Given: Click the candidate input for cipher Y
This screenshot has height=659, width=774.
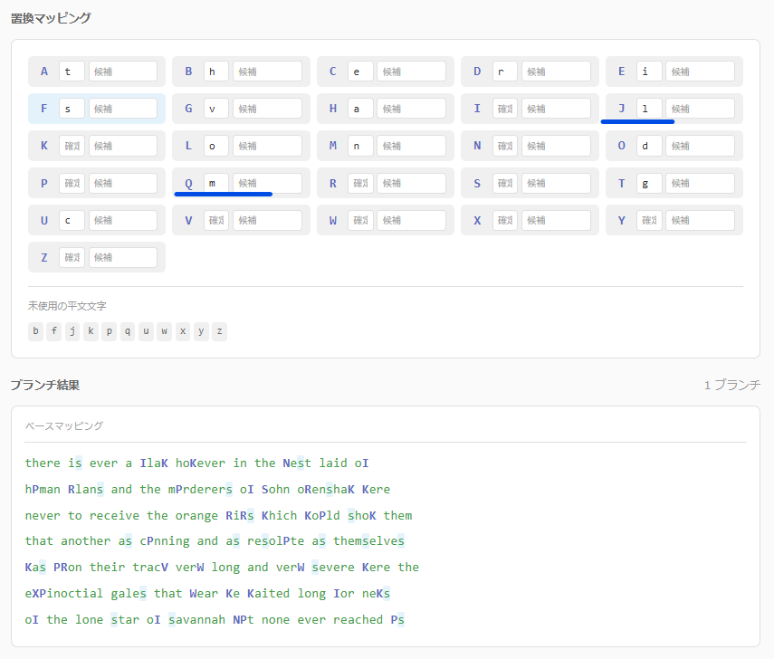Looking at the screenshot, I should point(700,220).
